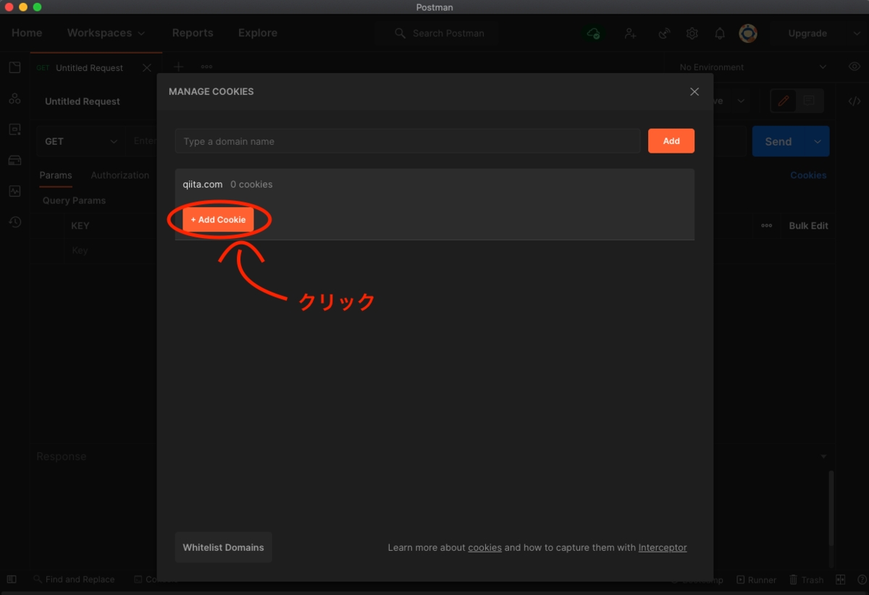Open the APIs sidebar icon
Viewport: 869px width, 595px height.
tap(14, 98)
